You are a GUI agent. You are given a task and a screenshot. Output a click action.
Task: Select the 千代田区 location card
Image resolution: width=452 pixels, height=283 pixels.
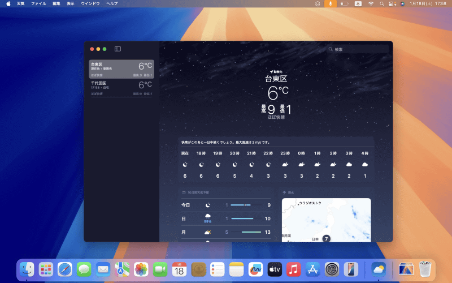point(121,88)
